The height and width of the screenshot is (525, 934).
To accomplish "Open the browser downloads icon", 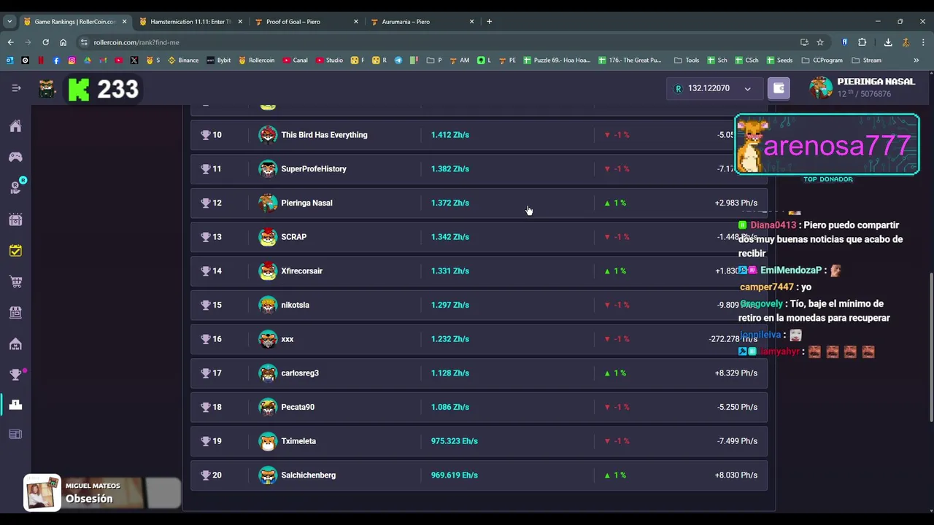I will point(888,42).
